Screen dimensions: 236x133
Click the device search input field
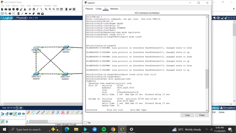pyautogui.click(x=13, y=118)
